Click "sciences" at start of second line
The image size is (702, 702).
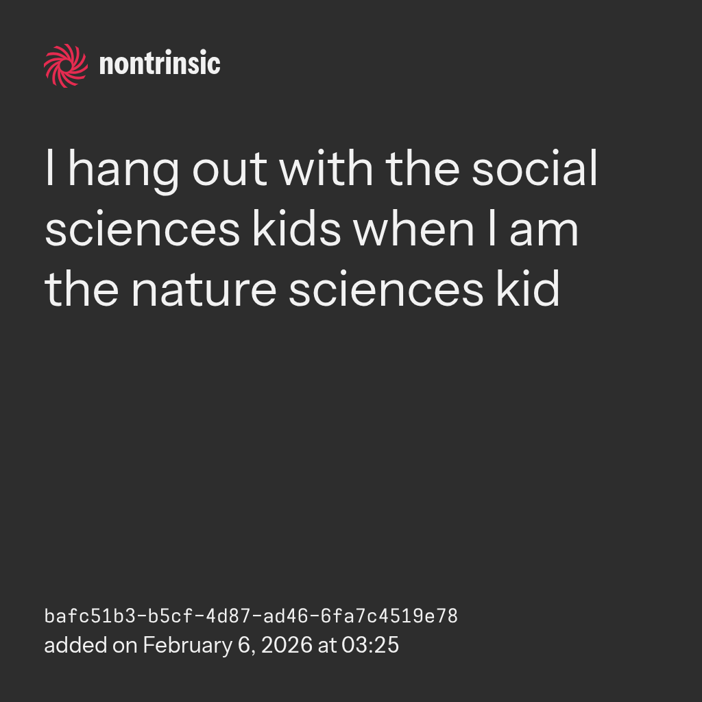pyautogui.click(x=136, y=230)
